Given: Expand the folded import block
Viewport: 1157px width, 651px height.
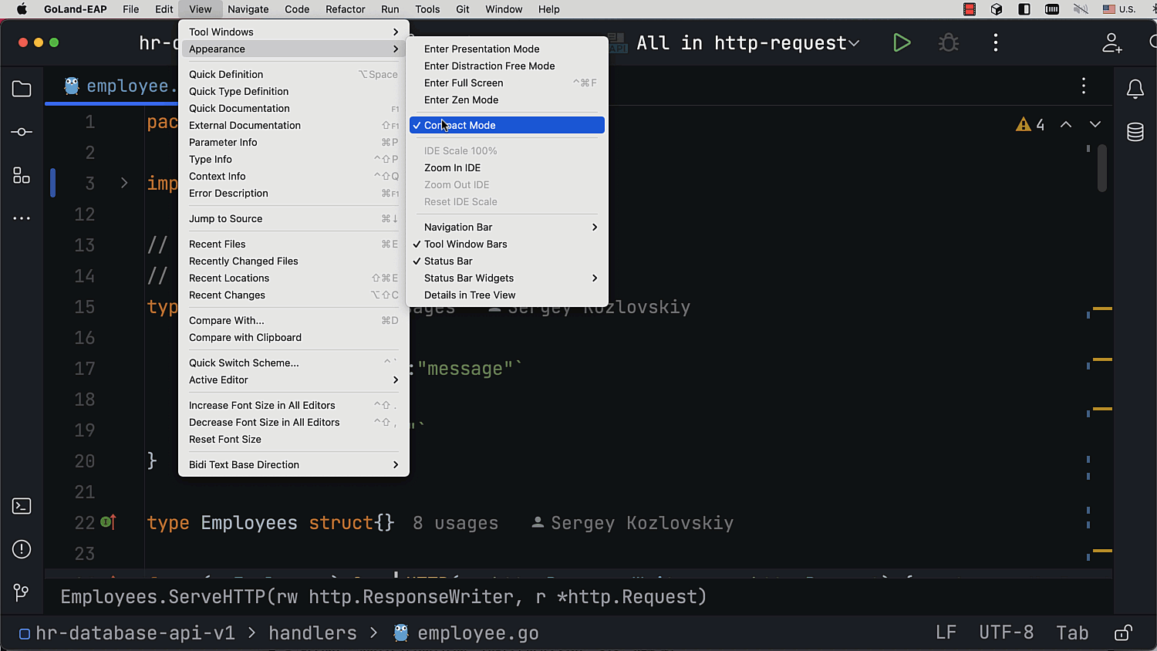Looking at the screenshot, I should 124,184.
